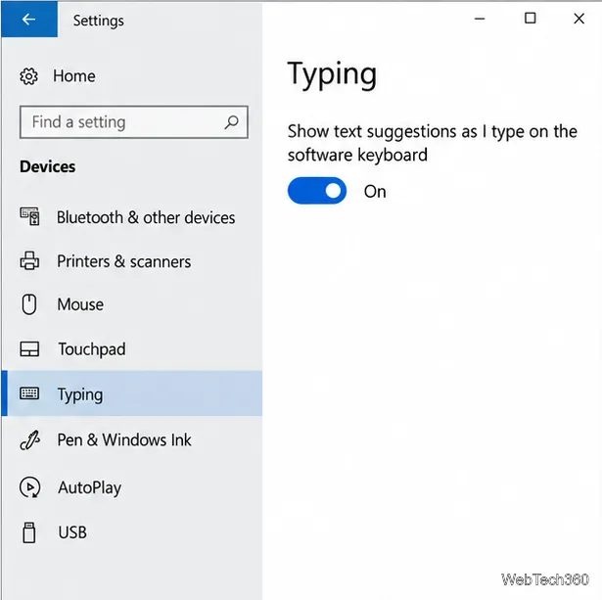The width and height of the screenshot is (602, 600).
Task: Click the Show text suggestions description
Action: coord(433,143)
